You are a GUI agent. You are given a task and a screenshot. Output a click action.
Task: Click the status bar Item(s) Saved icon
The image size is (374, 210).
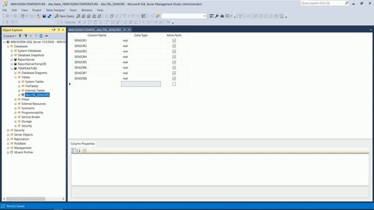point(3,206)
